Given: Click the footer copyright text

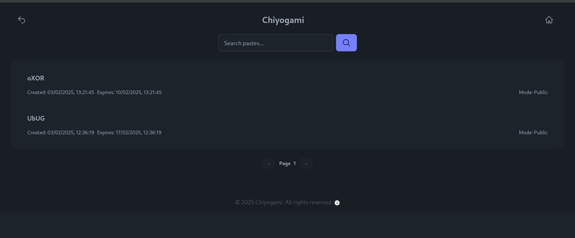Looking at the screenshot, I should [284, 202].
